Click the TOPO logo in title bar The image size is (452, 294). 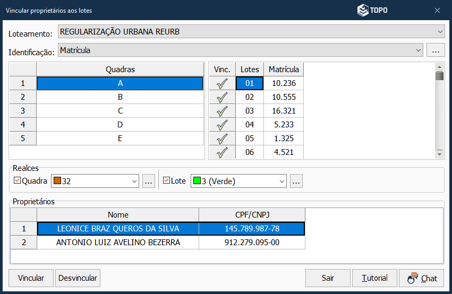point(372,10)
